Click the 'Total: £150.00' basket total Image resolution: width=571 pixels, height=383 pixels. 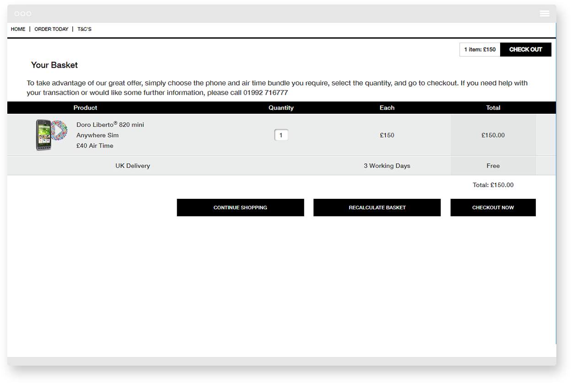(493, 185)
